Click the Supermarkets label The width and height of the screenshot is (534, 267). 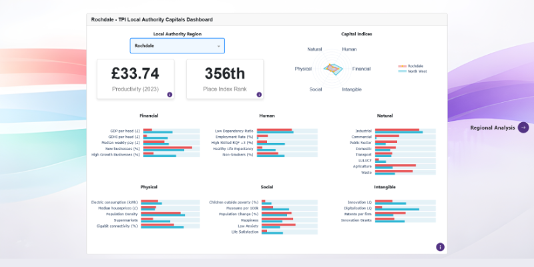(125, 220)
